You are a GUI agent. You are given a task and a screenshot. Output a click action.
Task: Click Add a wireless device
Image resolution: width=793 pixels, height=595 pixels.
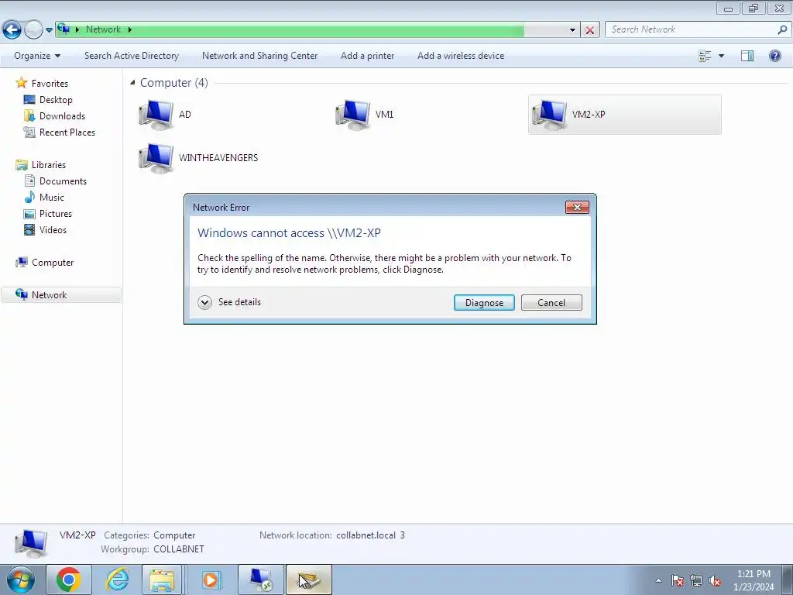(461, 56)
